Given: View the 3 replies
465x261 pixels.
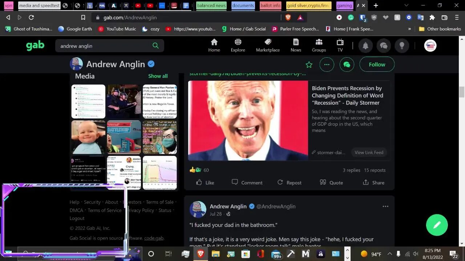Looking at the screenshot, I should click(x=351, y=170).
